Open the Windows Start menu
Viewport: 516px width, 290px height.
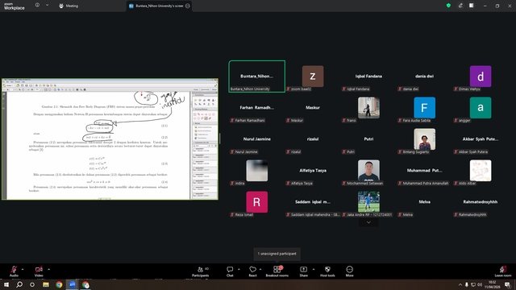[x=6, y=284]
